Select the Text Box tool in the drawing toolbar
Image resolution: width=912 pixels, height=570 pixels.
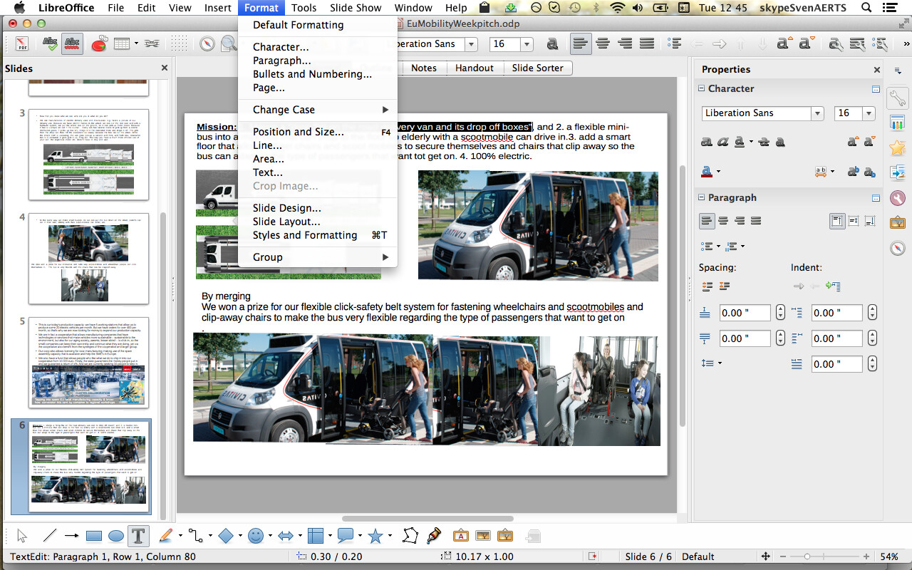[x=138, y=535]
